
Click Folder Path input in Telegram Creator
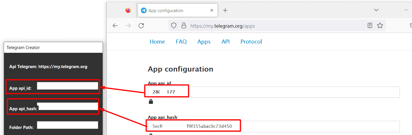pos(67,125)
